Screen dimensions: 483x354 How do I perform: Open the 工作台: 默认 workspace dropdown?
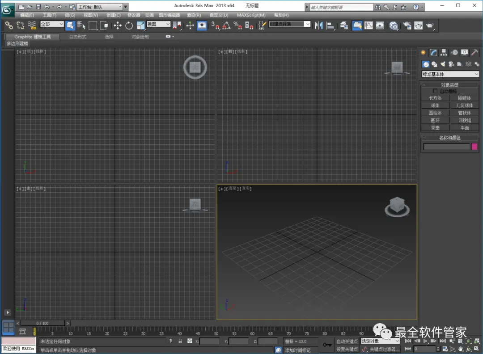tap(99, 7)
